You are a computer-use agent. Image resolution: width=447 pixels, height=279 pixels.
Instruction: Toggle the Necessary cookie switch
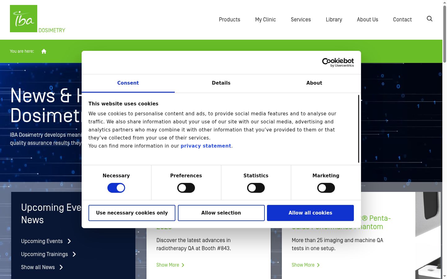click(116, 188)
